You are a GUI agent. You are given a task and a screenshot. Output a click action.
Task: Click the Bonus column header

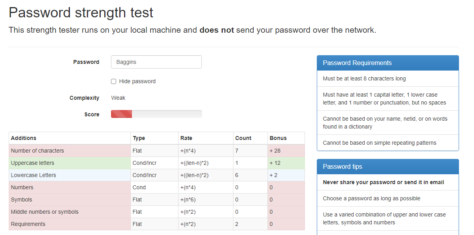point(278,138)
